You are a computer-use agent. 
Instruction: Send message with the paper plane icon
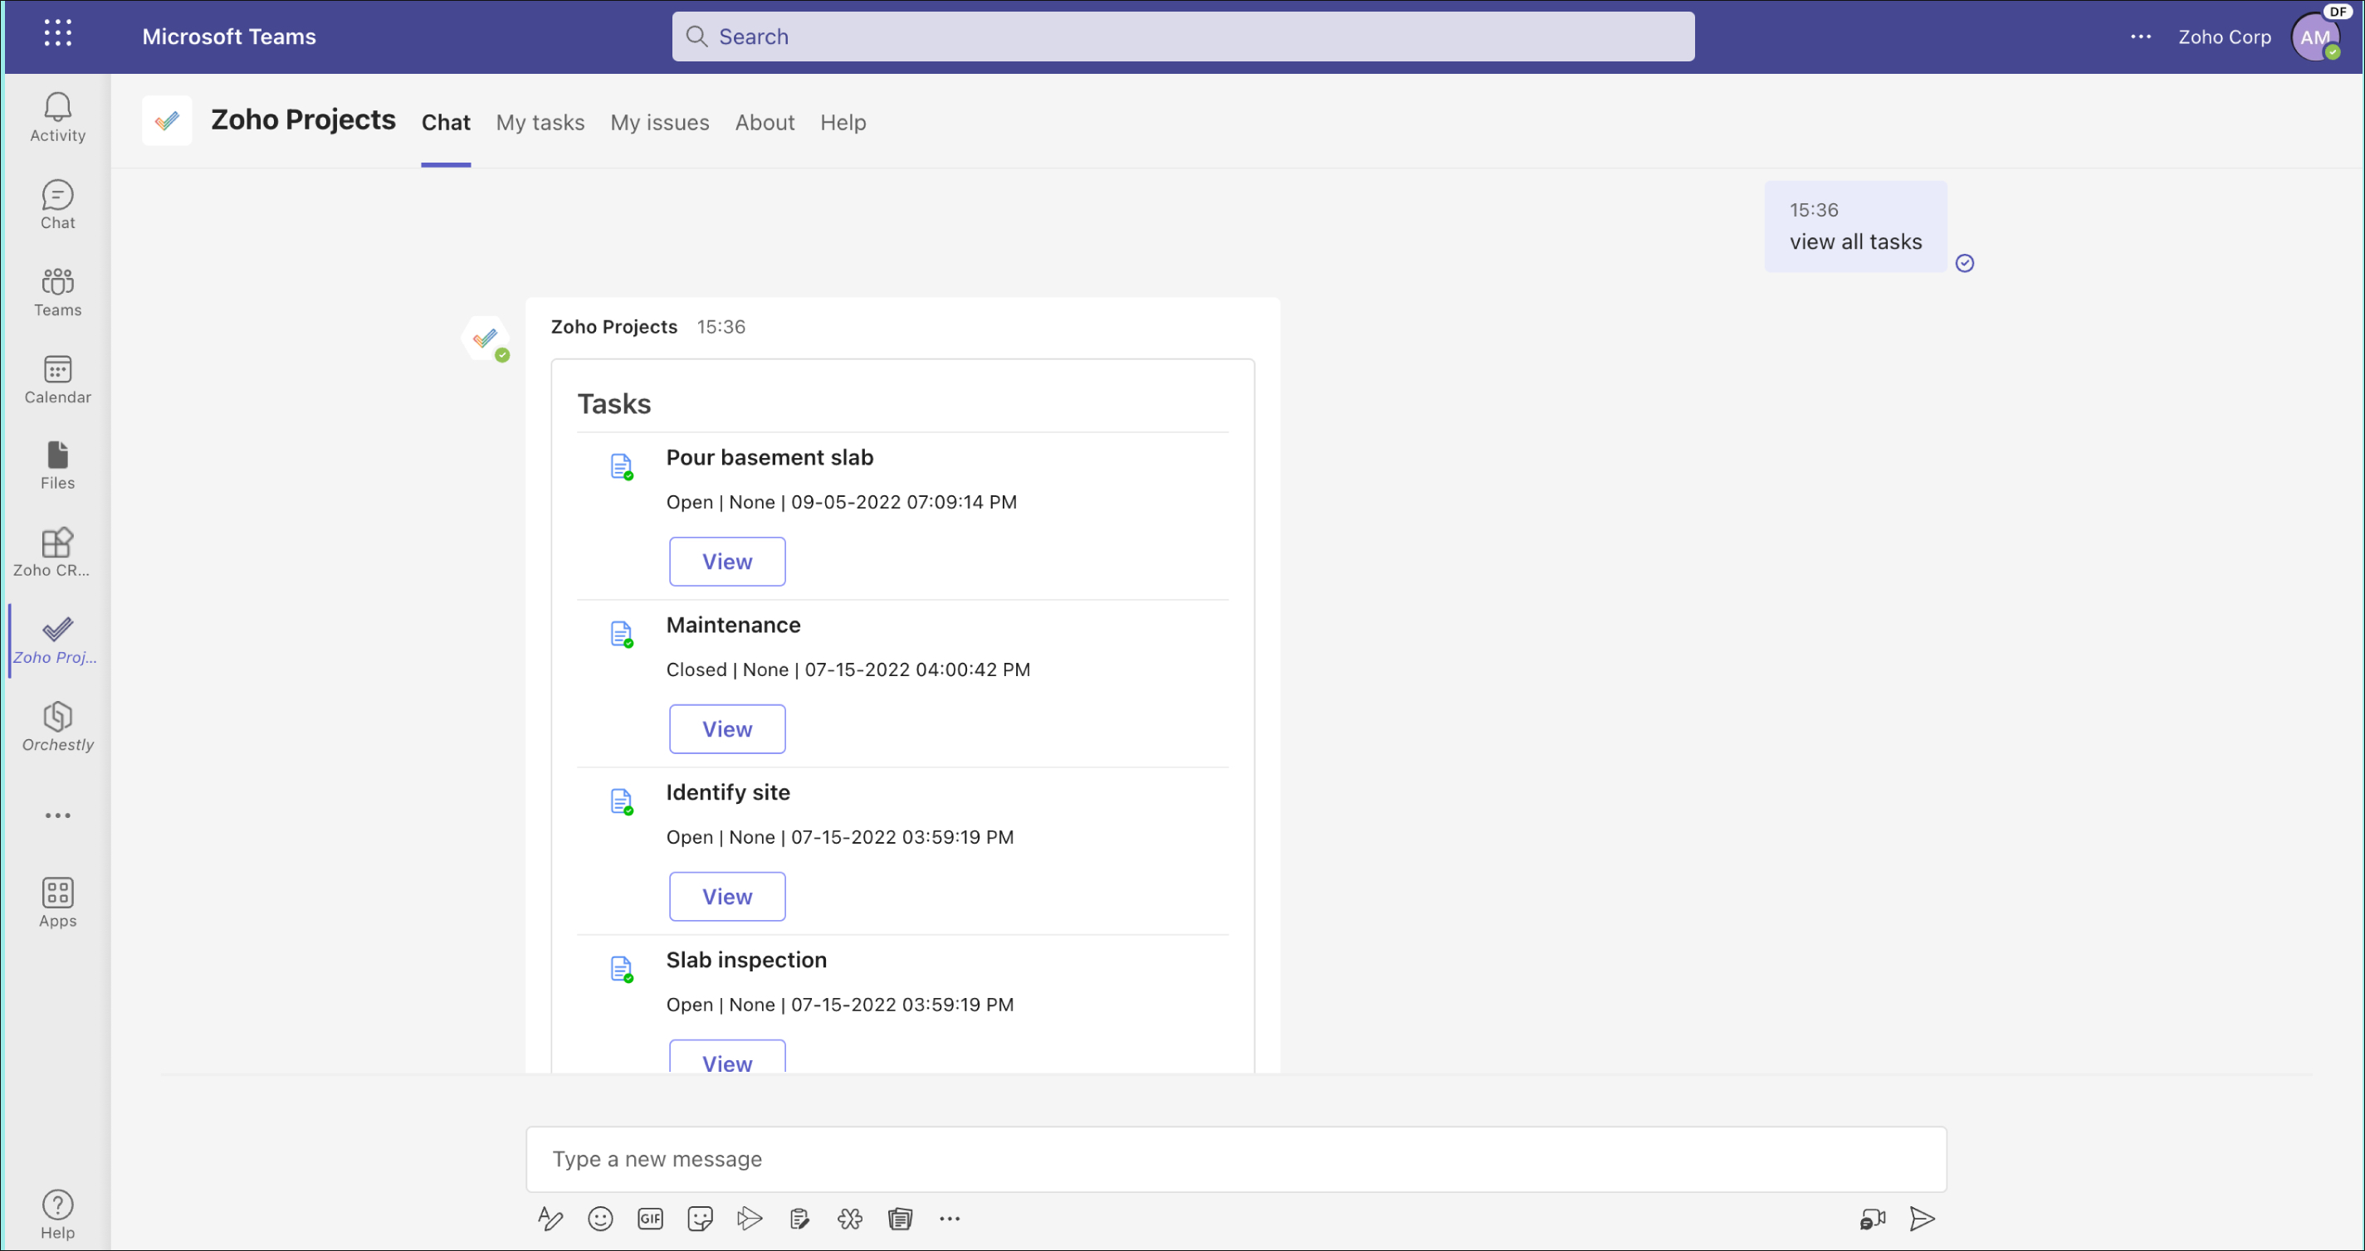pos(1922,1219)
